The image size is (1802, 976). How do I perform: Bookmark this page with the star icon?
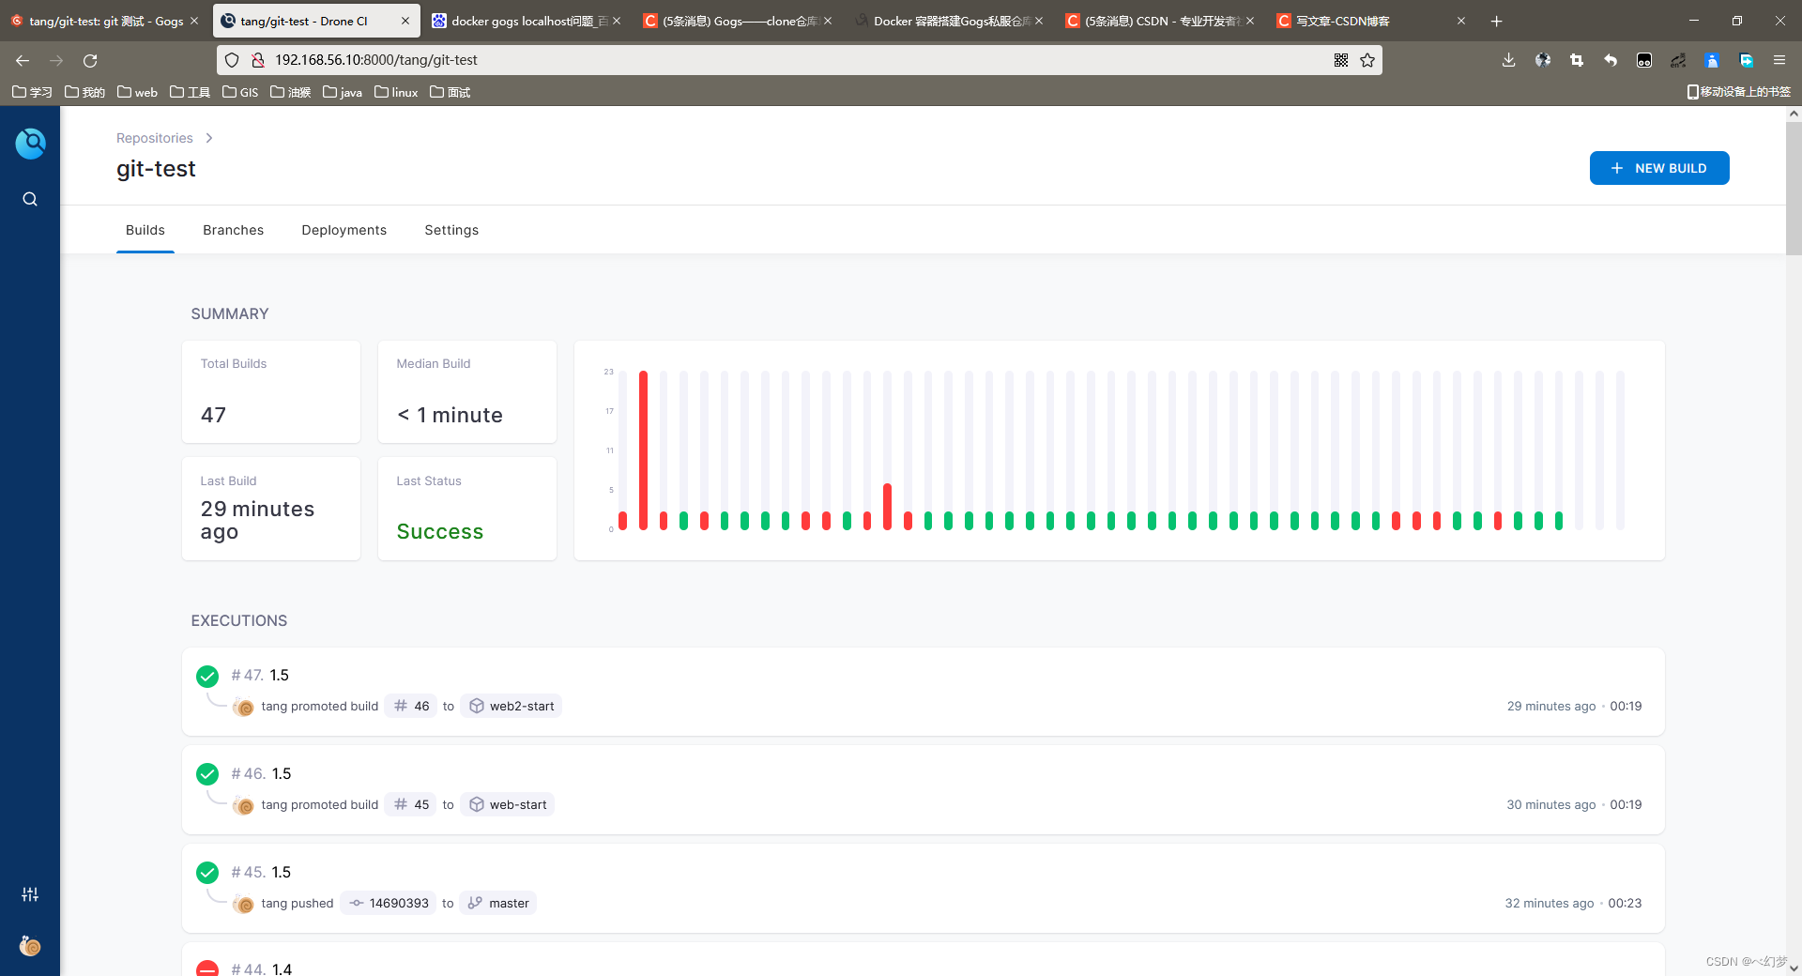coord(1367,60)
